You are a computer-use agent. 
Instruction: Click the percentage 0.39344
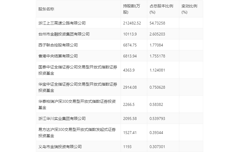point(156,133)
